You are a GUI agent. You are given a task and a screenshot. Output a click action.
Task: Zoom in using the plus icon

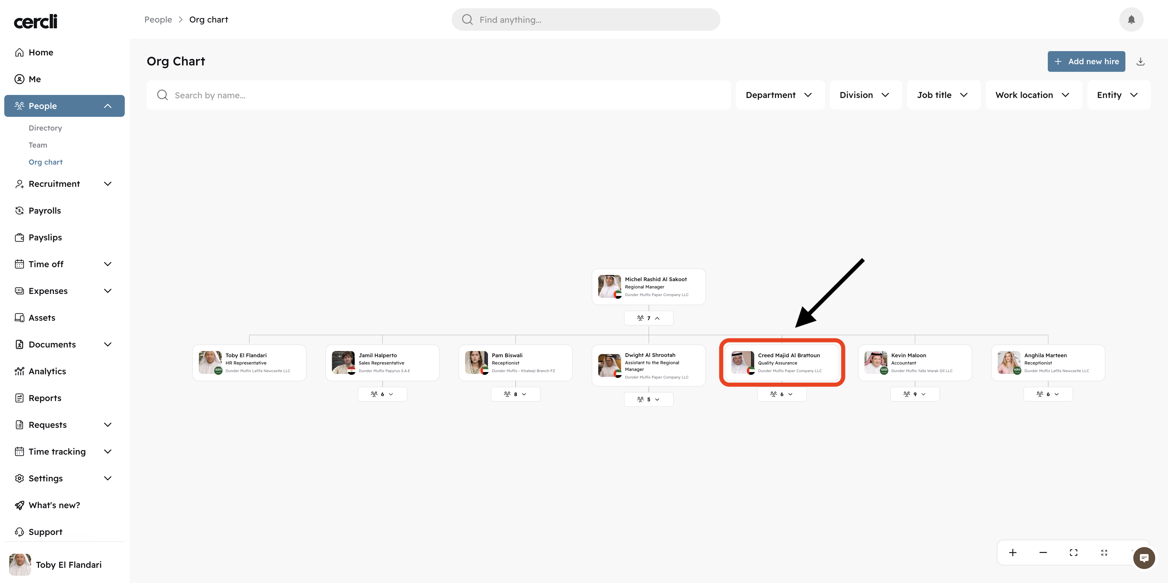(x=1012, y=552)
